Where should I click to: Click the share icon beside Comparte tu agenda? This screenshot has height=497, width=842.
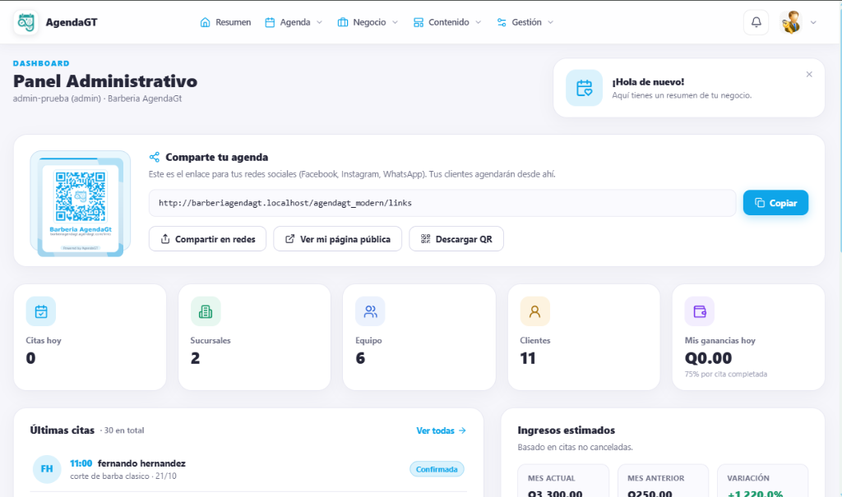155,157
